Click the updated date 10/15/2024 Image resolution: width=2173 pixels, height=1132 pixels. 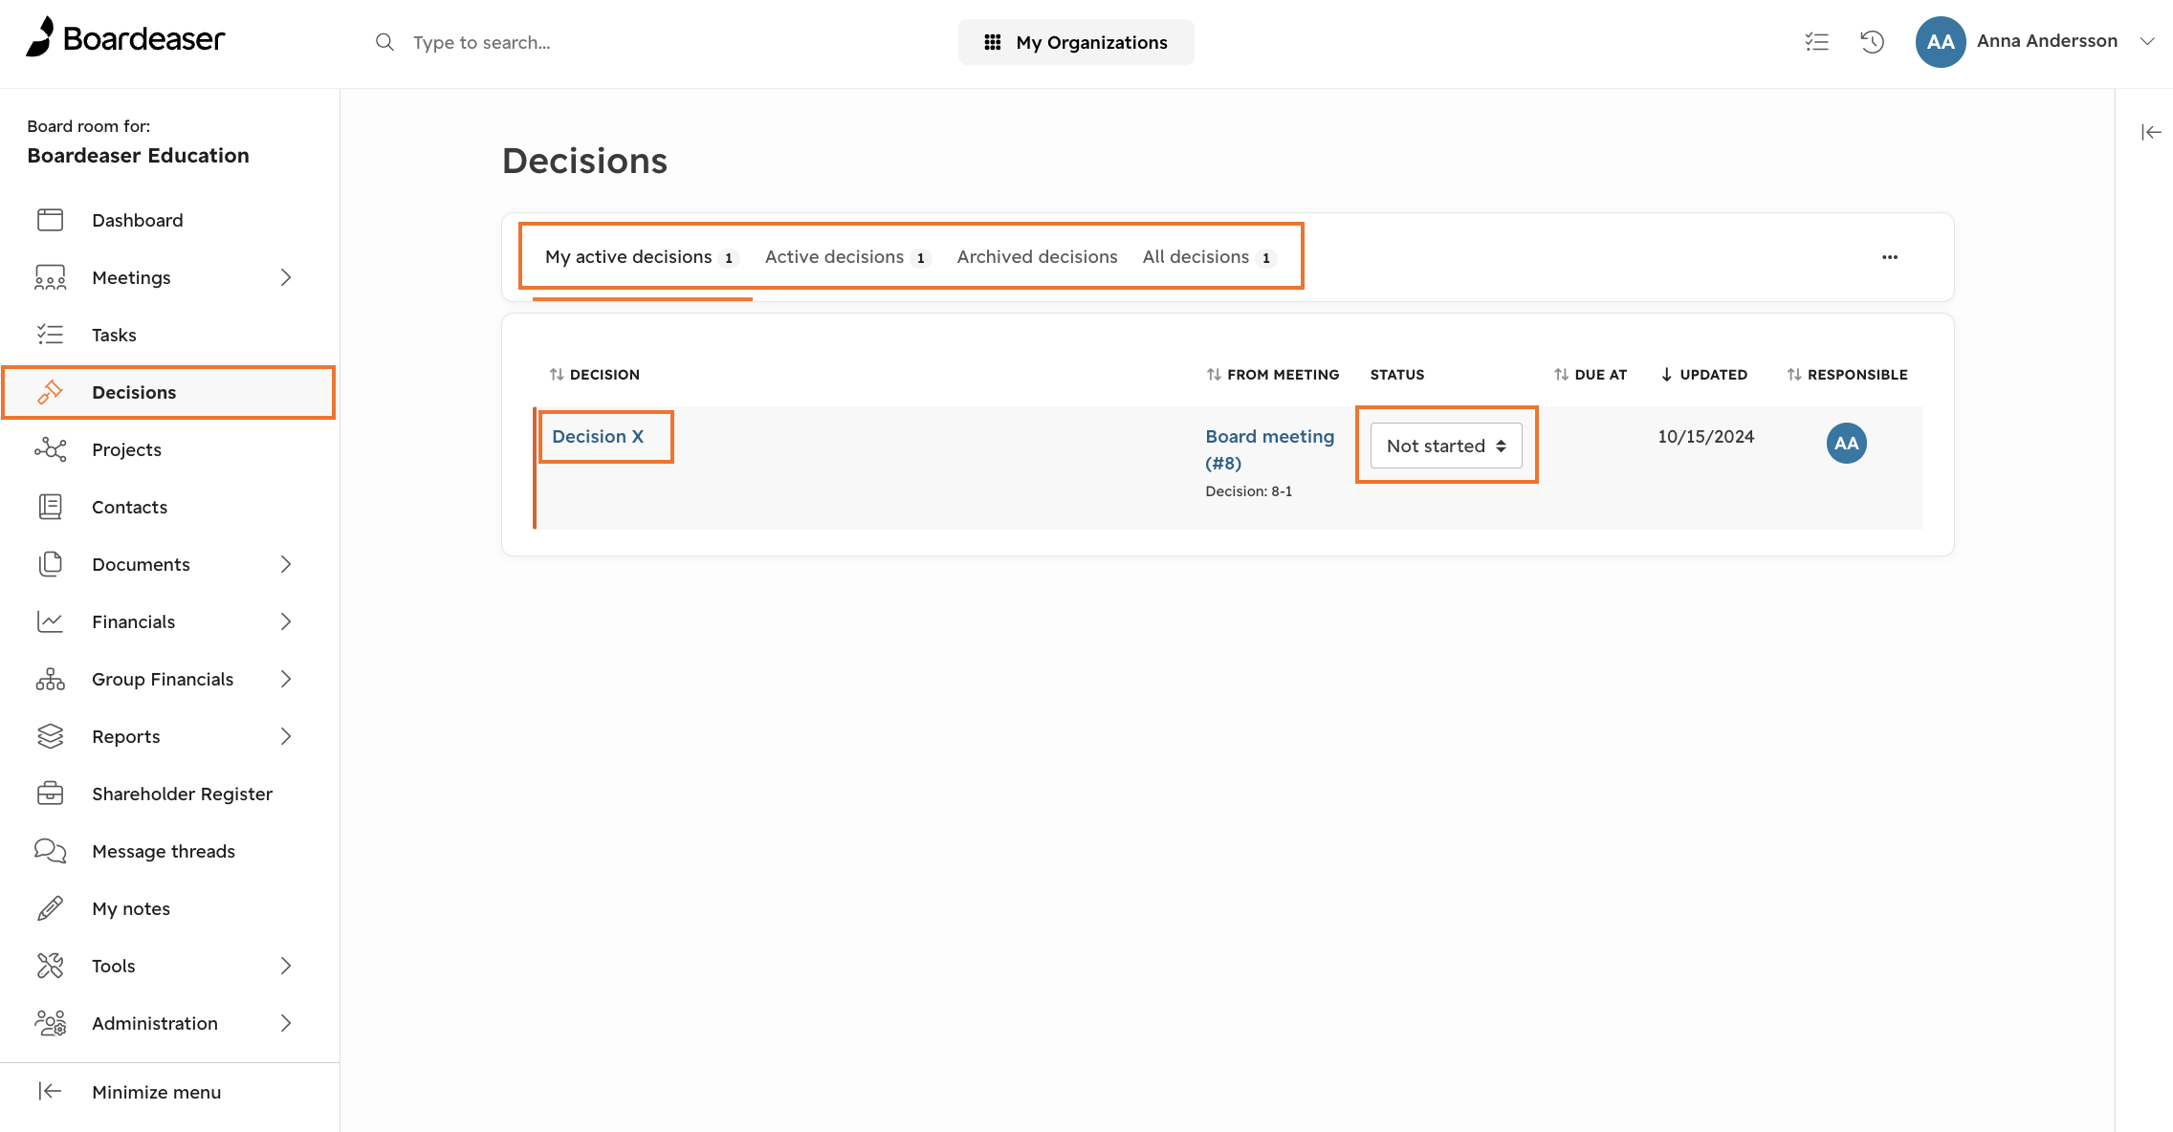coord(1705,437)
